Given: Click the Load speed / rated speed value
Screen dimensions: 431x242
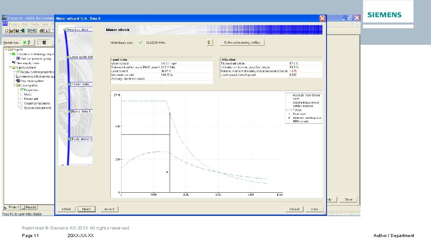Looking at the screenshot, I should point(293,75).
